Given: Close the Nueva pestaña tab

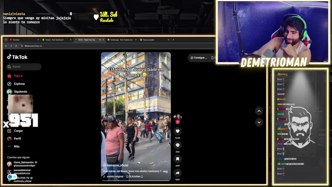Looking at the screenshot, I should tap(168, 40).
